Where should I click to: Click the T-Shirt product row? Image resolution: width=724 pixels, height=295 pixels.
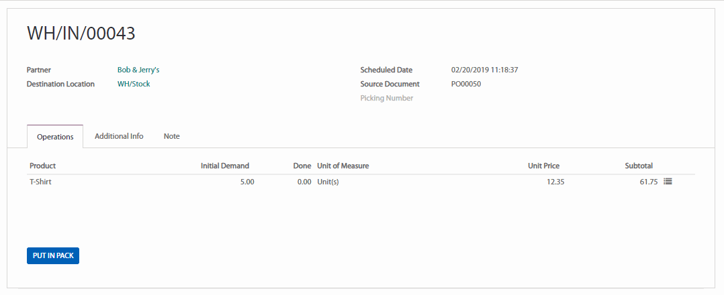41,182
